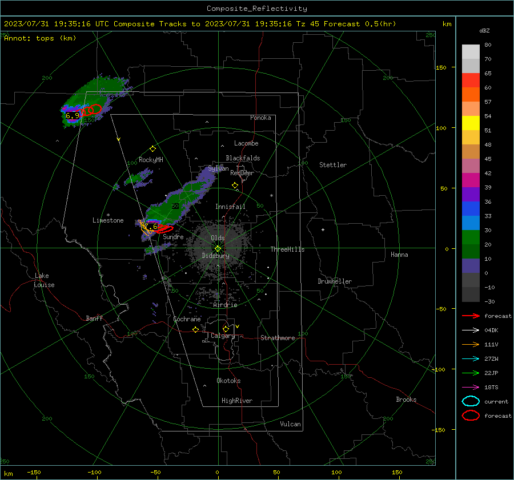Click the yellow diamond marker near RedDeer

pyautogui.click(x=235, y=185)
